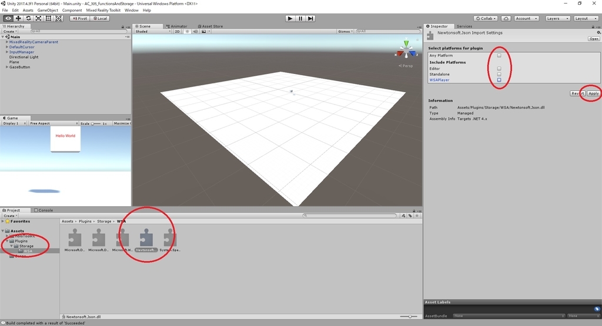Screen dimensions: 602x326
Task: Expand the GazeButton object
Action: 7,67
